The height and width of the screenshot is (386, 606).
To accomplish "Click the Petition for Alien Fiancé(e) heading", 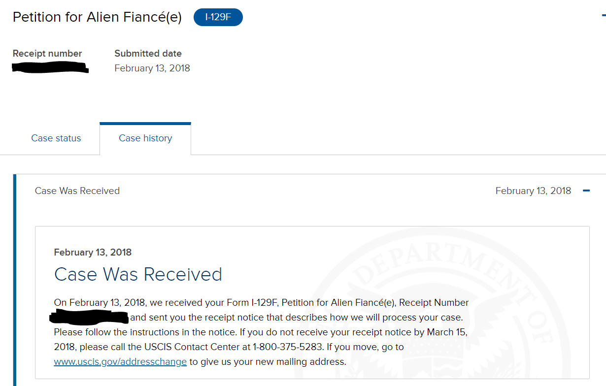I will click(x=97, y=17).
